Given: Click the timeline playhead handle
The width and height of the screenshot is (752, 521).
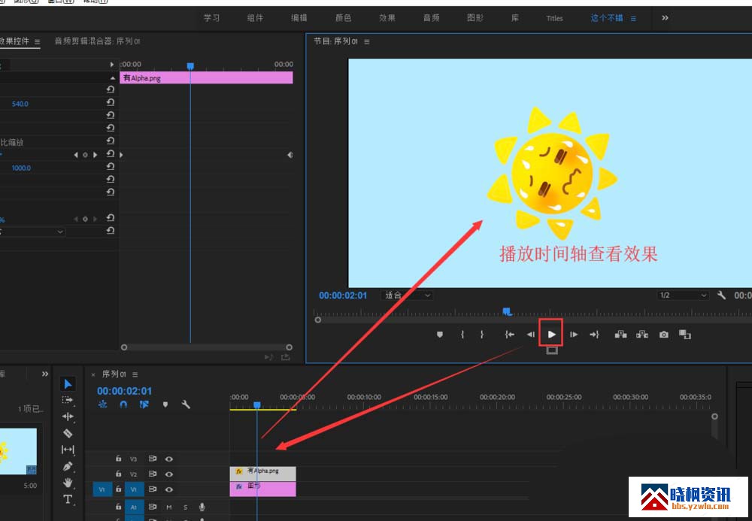Looking at the screenshot, I should click(257, 405).
